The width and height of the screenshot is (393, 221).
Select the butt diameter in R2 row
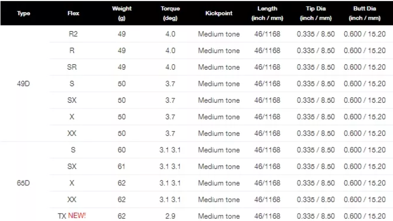point(364,34)
